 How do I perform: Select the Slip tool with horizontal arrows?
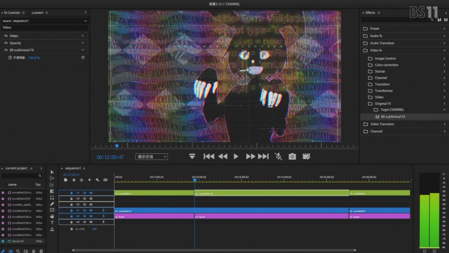click(x=52, y=198)
